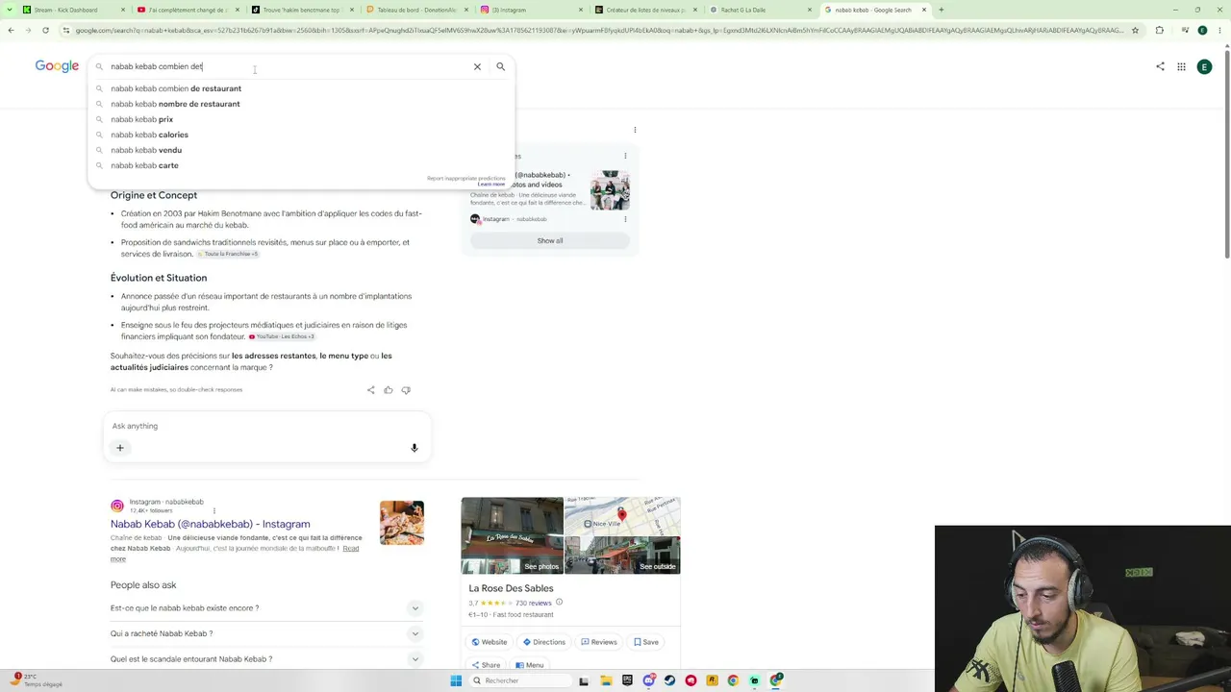The image size is (1231, 692).
Task: Click the magnifier search button in the search box
Action: click(x=500, y=66)
